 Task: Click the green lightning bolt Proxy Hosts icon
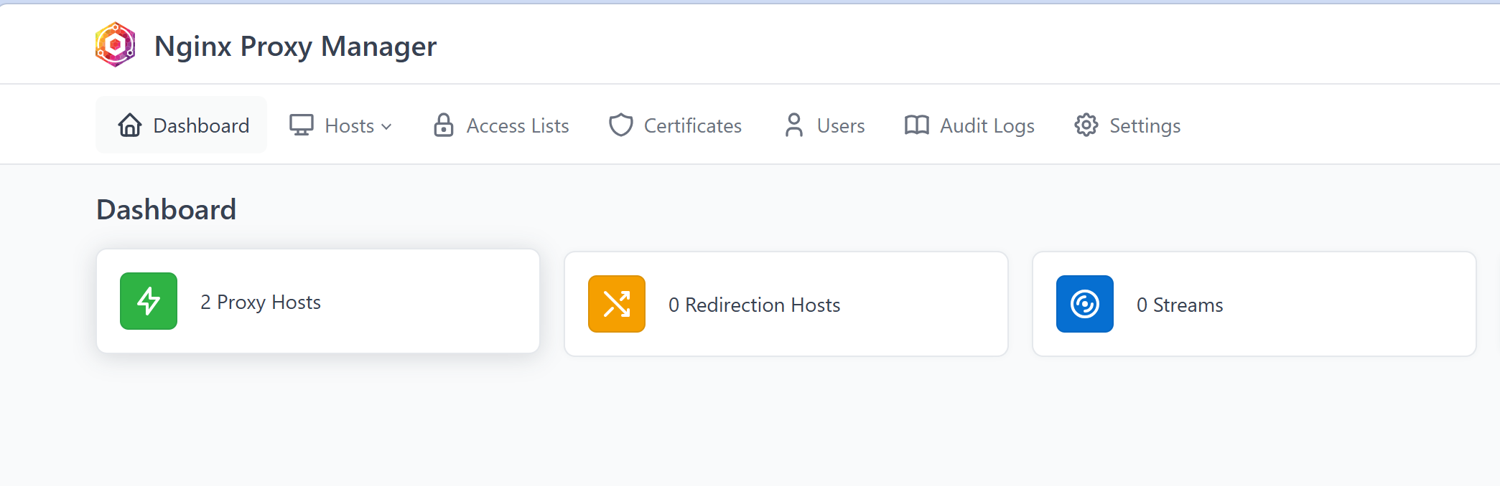click(149, 301)
